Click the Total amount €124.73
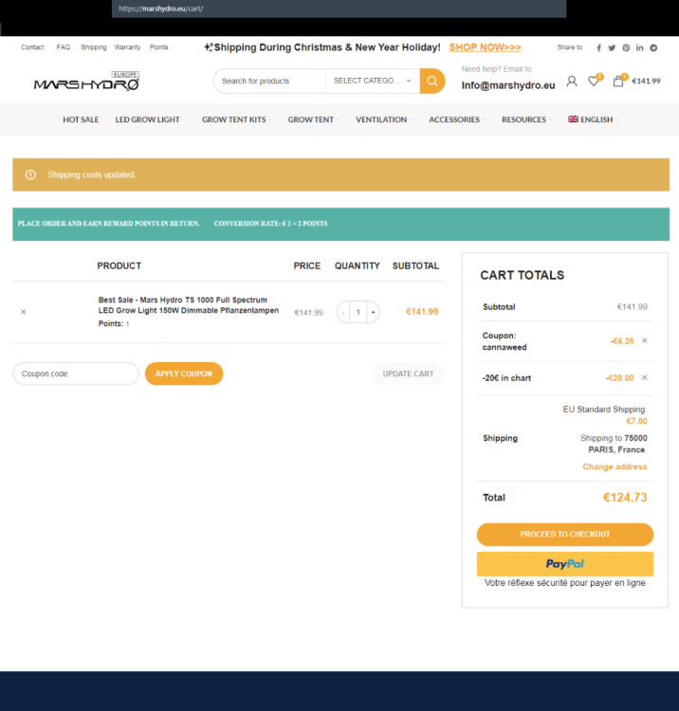Viewport: 679px width, 711px height. pos(625,498)
